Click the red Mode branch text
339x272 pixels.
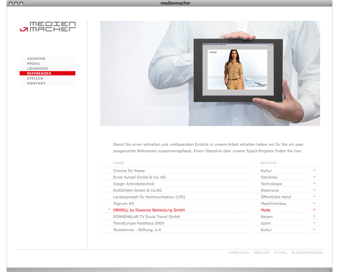(266, 210)
